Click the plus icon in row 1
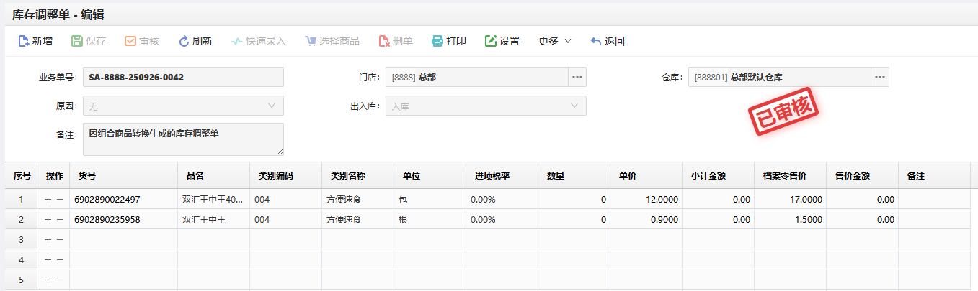This screenshot has height=291, width=978. pos(48,199)
